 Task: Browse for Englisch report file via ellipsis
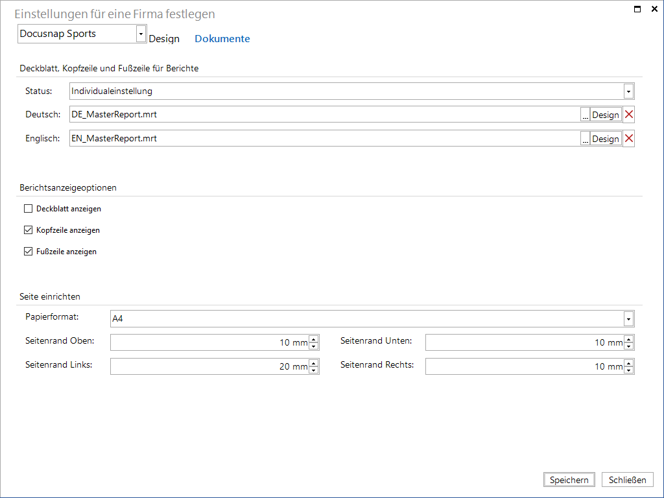(x=586, y=139)
